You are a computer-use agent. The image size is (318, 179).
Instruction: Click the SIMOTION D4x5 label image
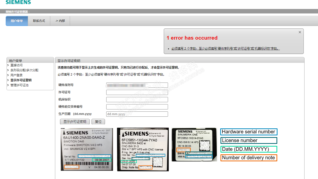pyautogui.click(x=87, y=149)
